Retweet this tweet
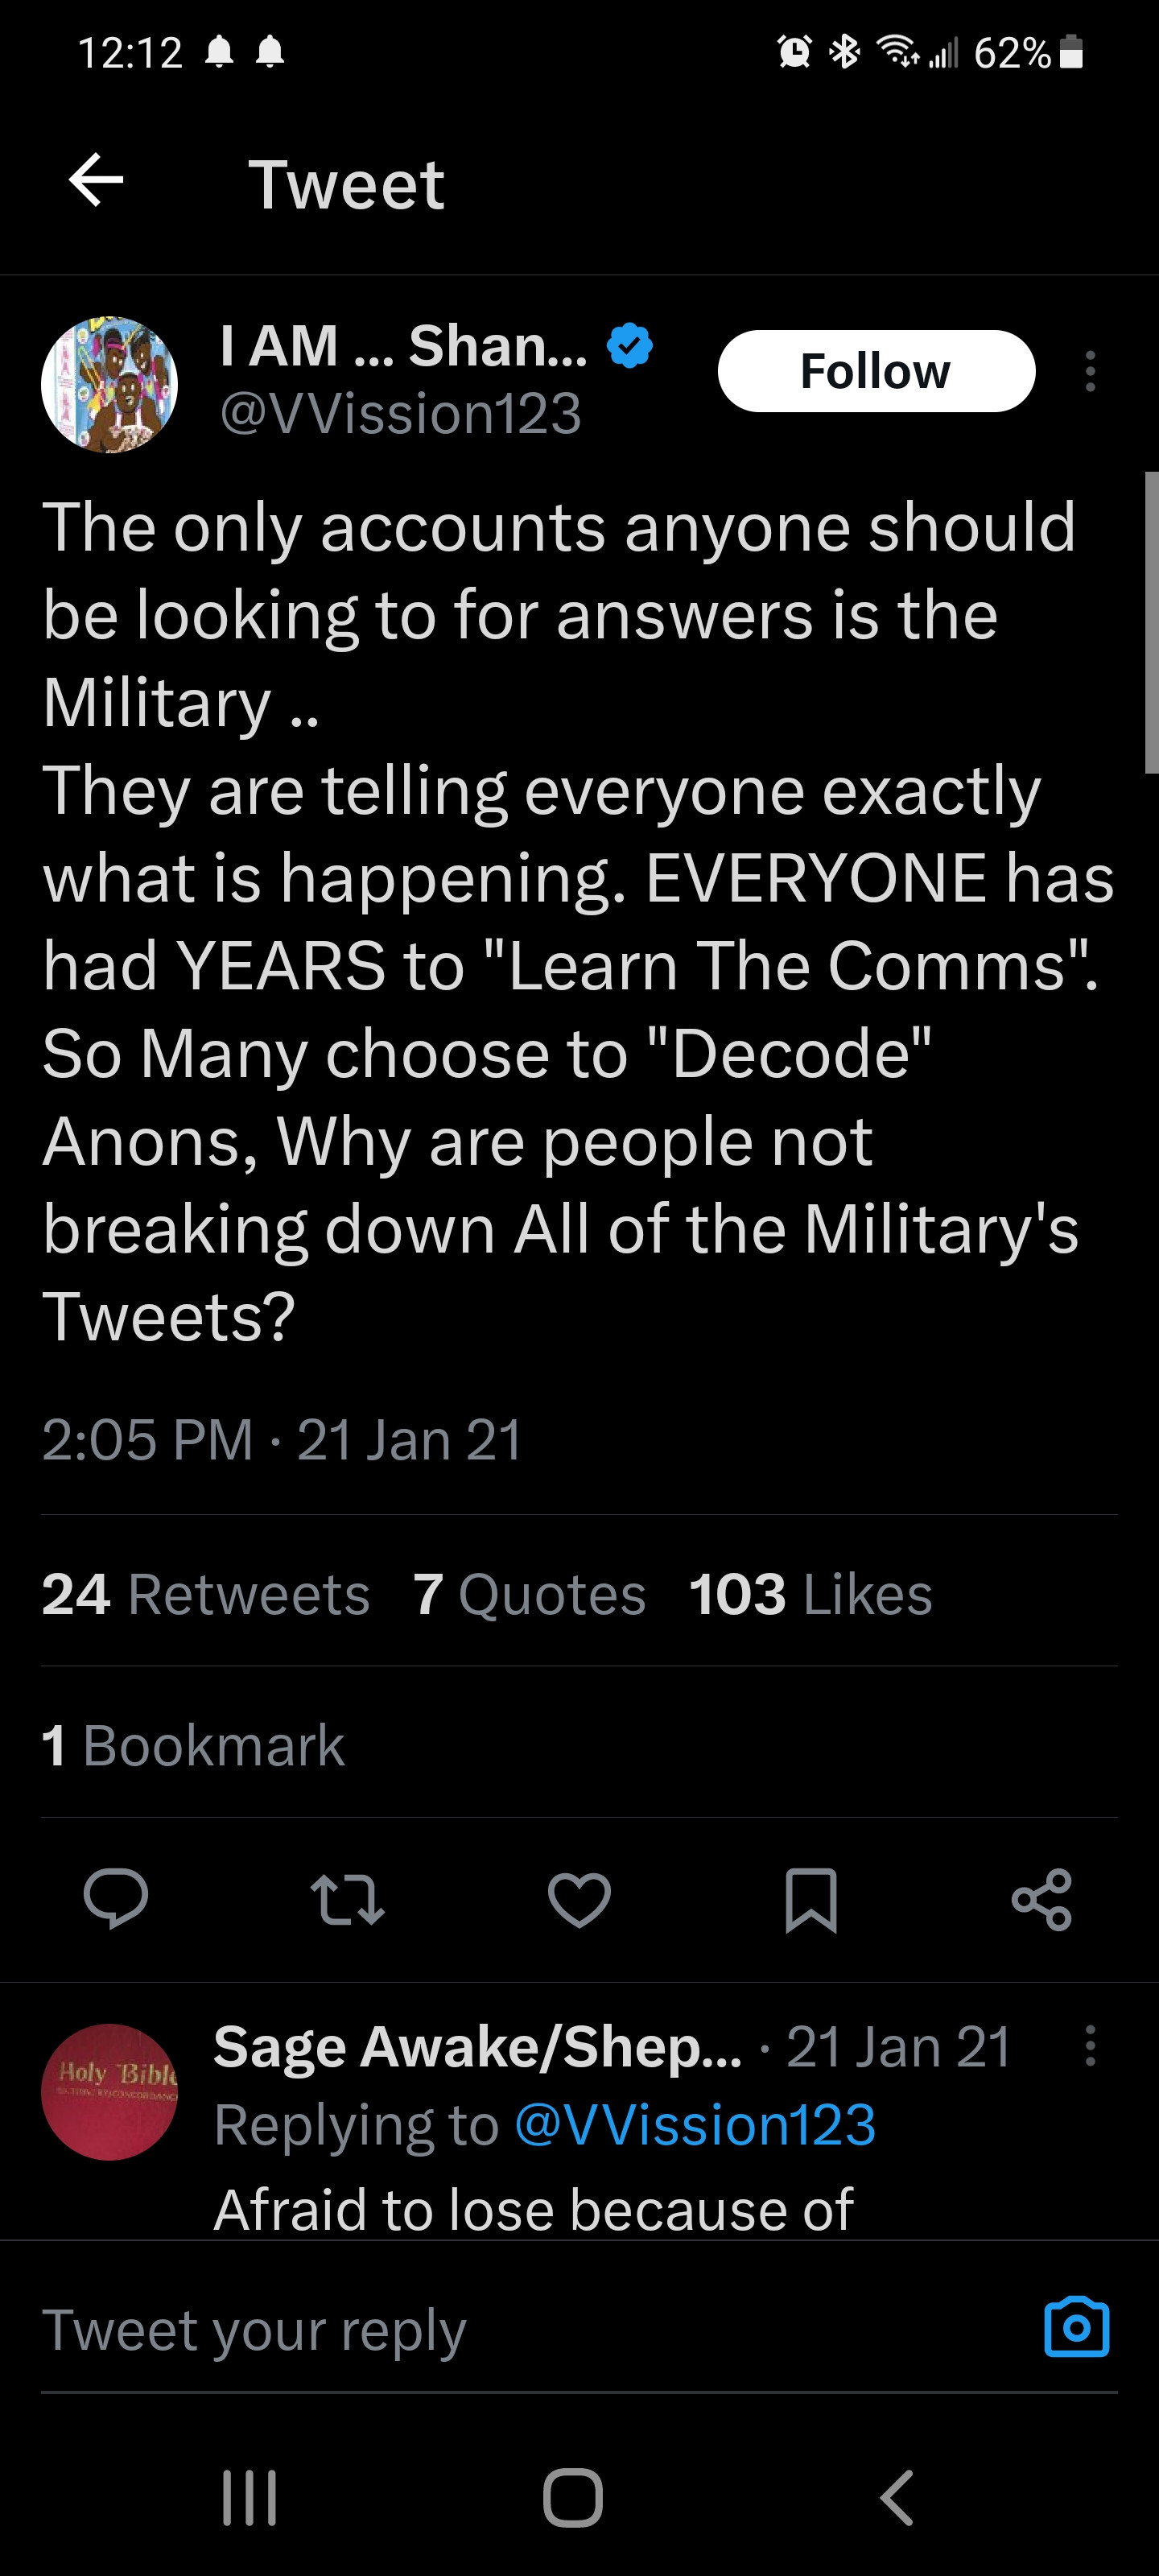Screen dimensions: 1159x2576 tap(347, 1899)
